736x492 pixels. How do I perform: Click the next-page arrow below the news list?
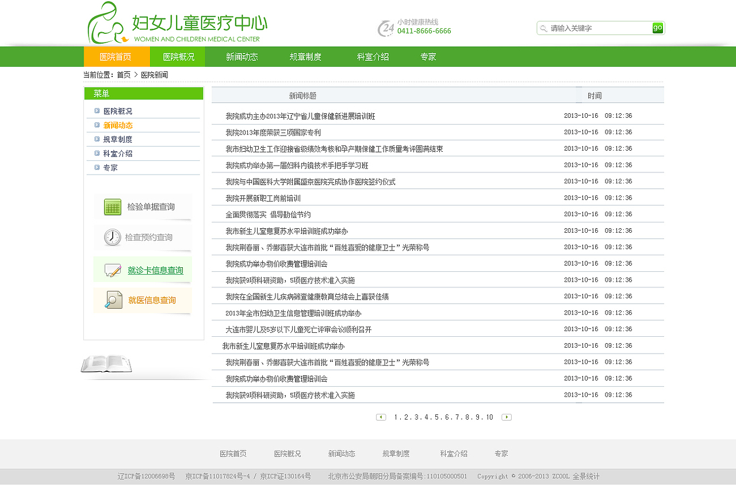(507, 417)
